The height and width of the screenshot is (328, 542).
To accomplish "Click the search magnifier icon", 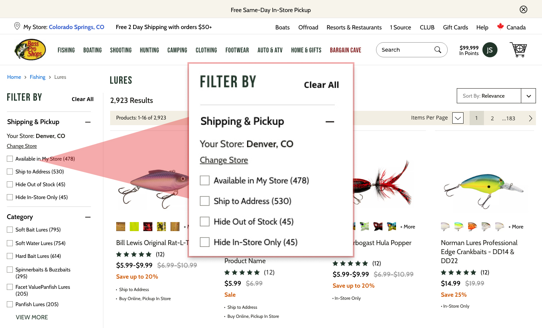I will pyautogui.click(x=438, y=50).
